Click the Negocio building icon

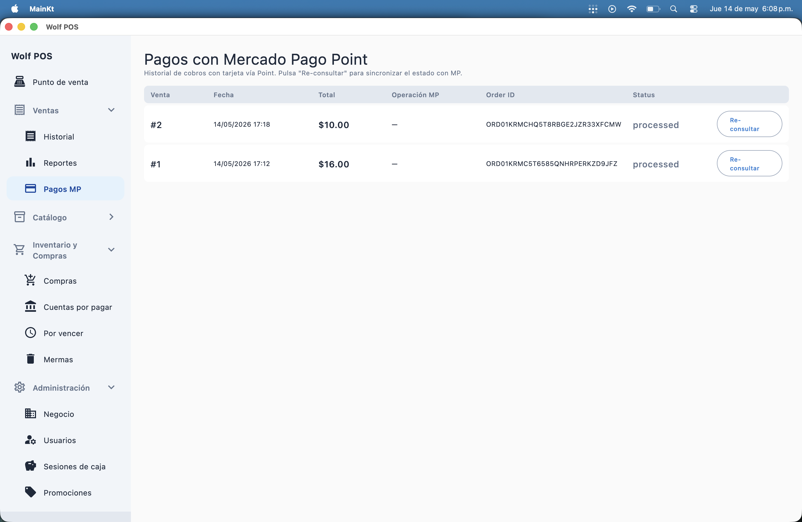pyautogui.click(x=30, y=413)
